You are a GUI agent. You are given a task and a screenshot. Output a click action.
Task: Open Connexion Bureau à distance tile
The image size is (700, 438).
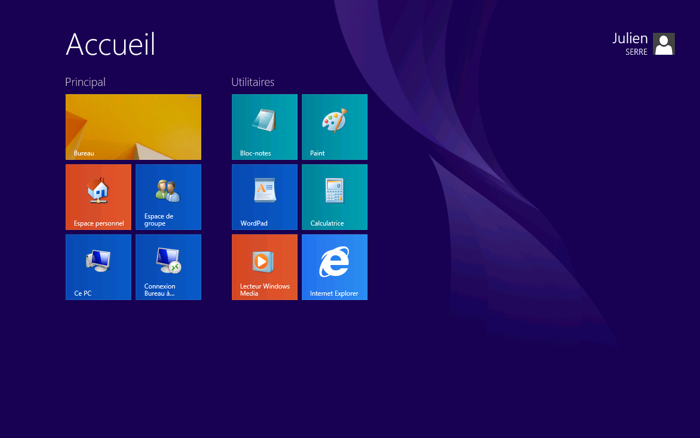point(168,267)
